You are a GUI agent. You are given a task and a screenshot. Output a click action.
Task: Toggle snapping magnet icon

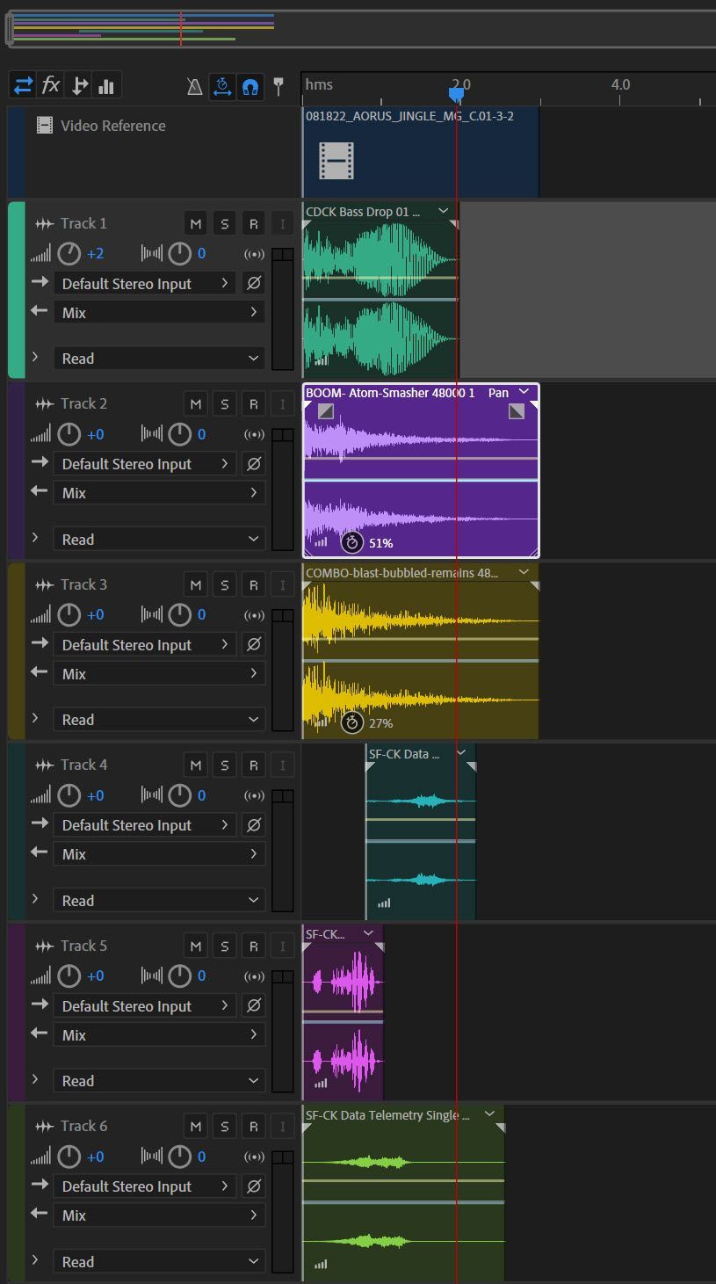250,86
